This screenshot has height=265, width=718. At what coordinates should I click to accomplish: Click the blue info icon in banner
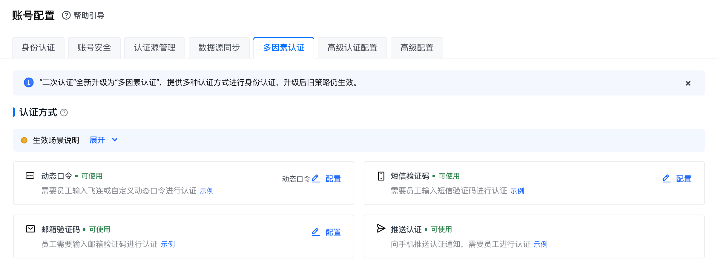point(29,82)
